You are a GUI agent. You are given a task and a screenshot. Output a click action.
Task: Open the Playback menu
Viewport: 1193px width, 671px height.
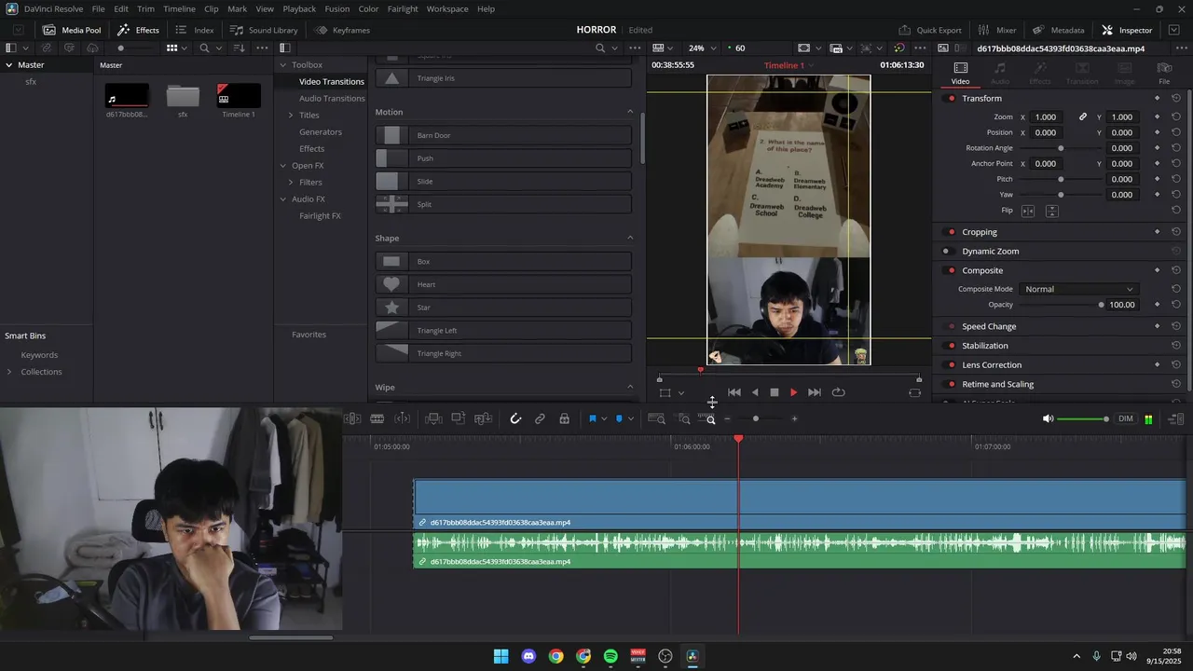[299, 8]
